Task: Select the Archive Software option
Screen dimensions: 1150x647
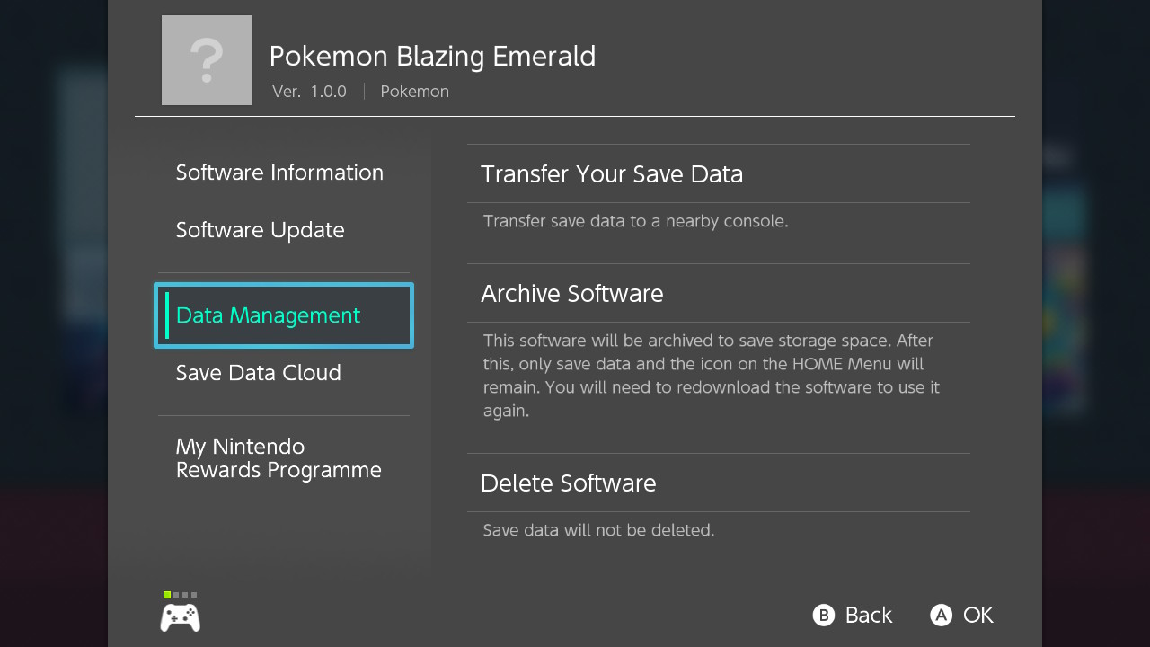Action: (719, 293)
